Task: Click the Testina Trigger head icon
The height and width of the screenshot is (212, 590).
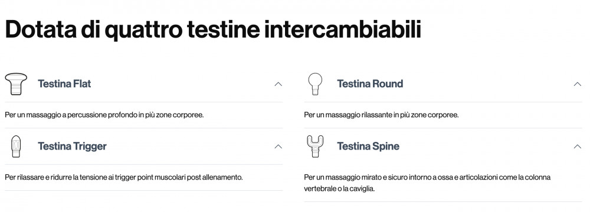Action: [16, 146]
